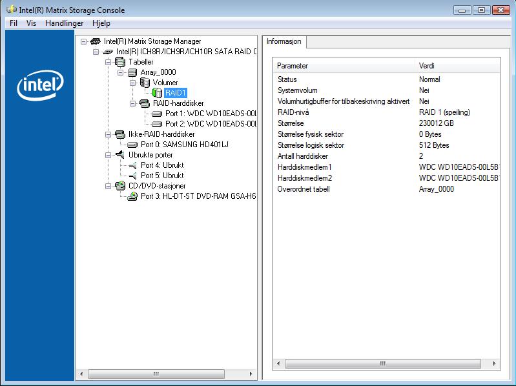
Task: Click the Port 3 DVD-RAM drive icon
Action: (132, 196)
